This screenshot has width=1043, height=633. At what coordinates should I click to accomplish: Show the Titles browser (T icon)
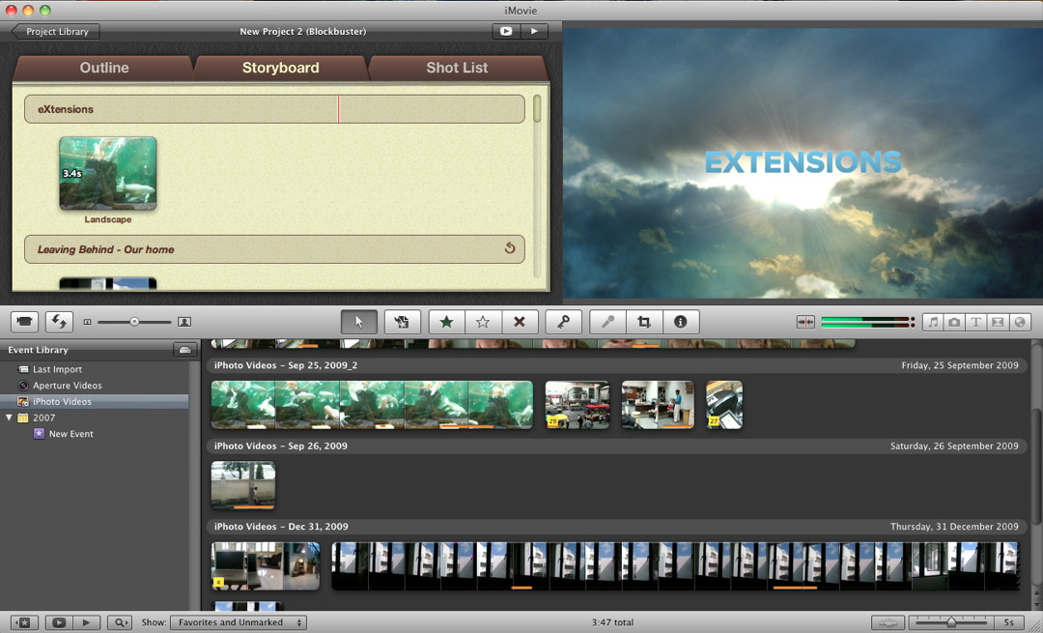pyautogui.click(x=975, y=322)
